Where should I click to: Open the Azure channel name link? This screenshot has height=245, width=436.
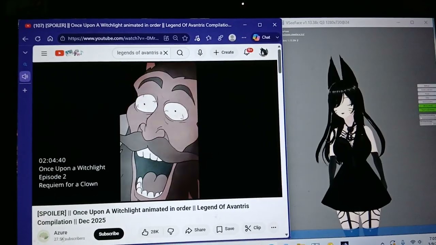(61, 233)
